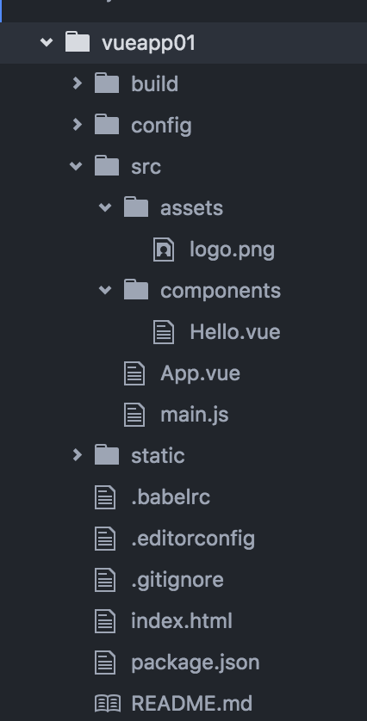Click the vueapp01 project folder icon
Viewport: 367px width, 721px height.
click(x=78, y=41)
